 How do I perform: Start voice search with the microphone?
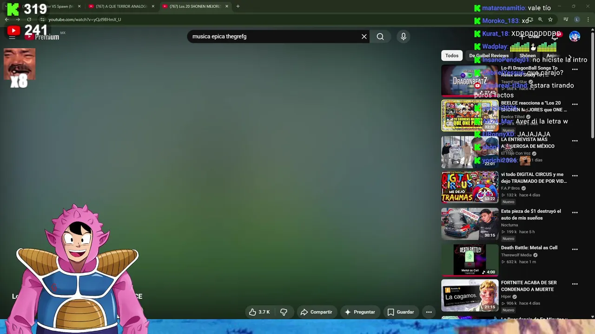point(403,37)
